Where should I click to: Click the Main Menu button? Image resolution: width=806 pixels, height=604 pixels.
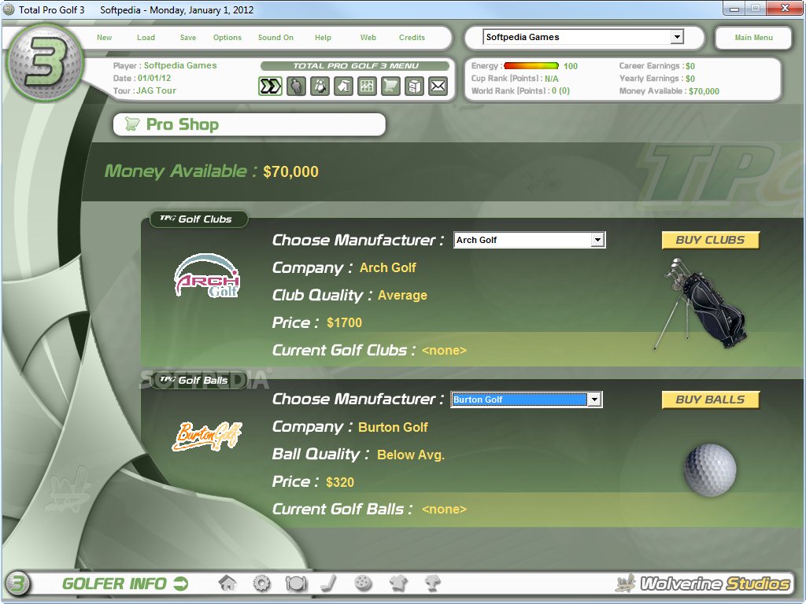(753, 38)
